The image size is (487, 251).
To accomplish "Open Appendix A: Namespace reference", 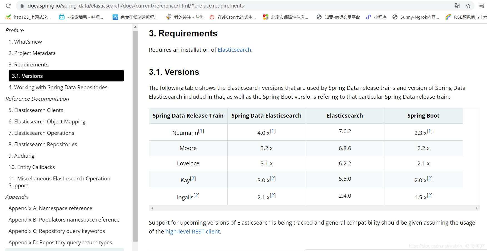I will coord(50,208).
